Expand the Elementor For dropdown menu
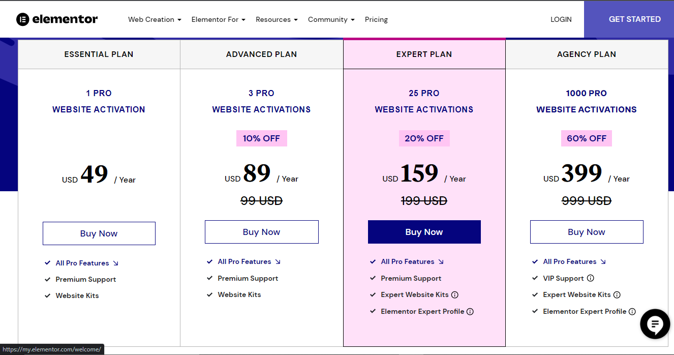Image resolution: width=674 pixels, height=355 pixels. (x=219, y=19)
